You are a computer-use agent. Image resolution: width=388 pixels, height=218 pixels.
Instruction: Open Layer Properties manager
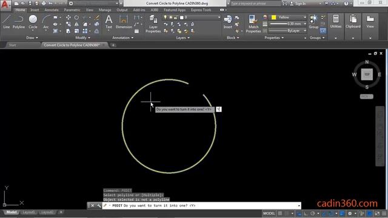[x=153, y=24]
